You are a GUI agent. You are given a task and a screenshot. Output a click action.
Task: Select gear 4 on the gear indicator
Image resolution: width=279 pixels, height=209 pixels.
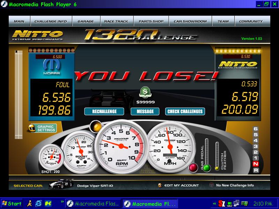click(256, 141)
